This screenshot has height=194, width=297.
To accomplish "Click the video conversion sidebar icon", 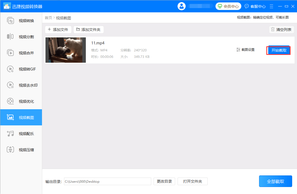I will (10, 21).
